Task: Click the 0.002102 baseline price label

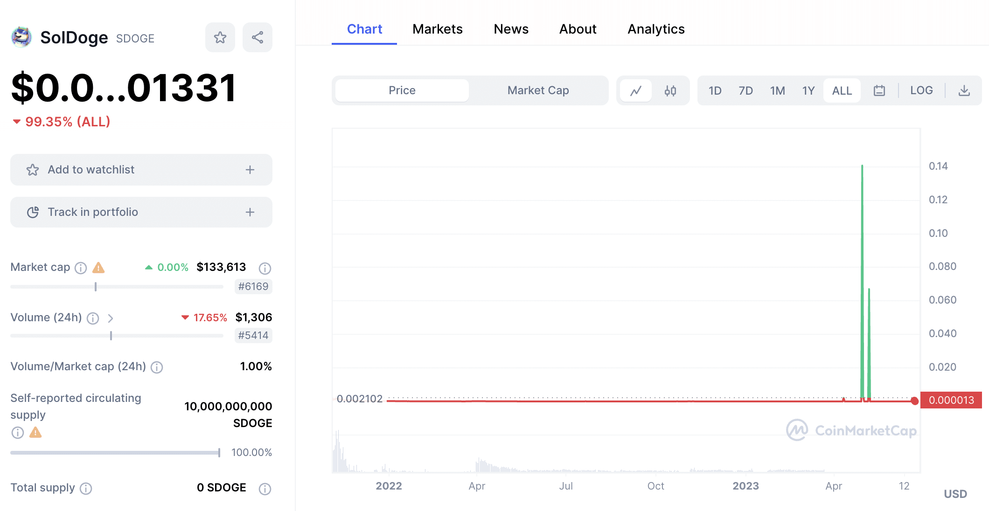Action: [x=360, y=399]
